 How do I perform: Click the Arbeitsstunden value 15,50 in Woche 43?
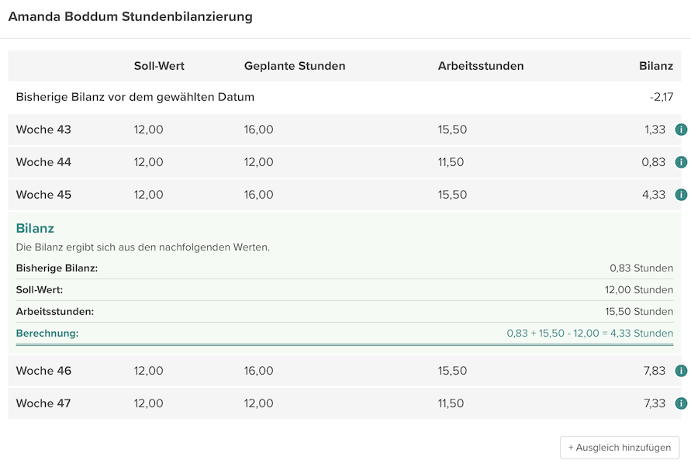tap(451, 130)
